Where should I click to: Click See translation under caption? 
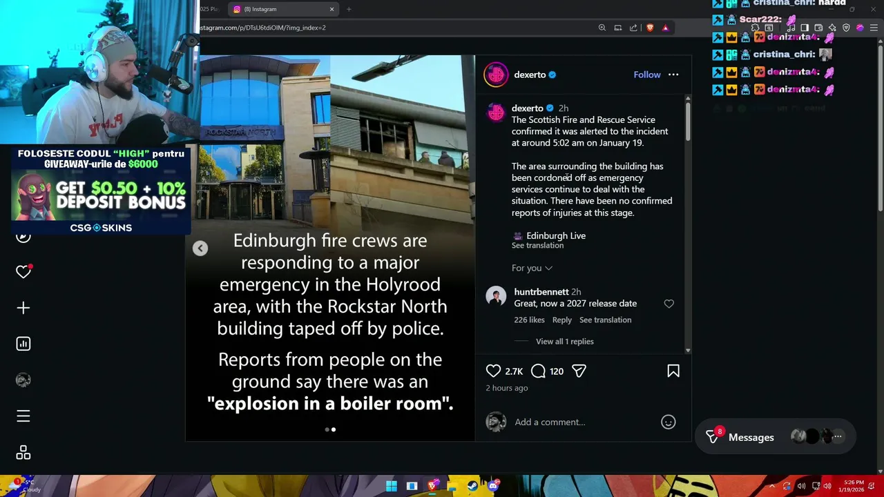coord(537,246)
